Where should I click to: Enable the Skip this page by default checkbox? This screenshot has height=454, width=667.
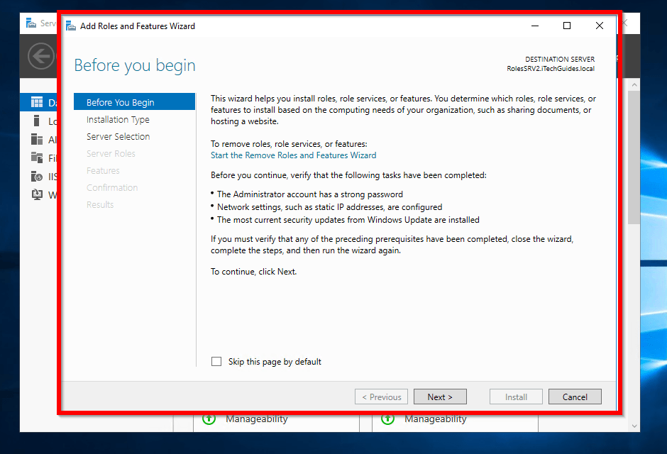[216, 362]
